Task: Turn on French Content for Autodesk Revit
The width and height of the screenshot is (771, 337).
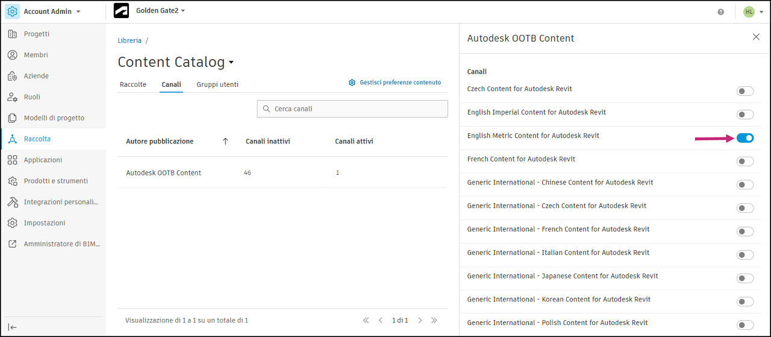Action: coord(745,162)
